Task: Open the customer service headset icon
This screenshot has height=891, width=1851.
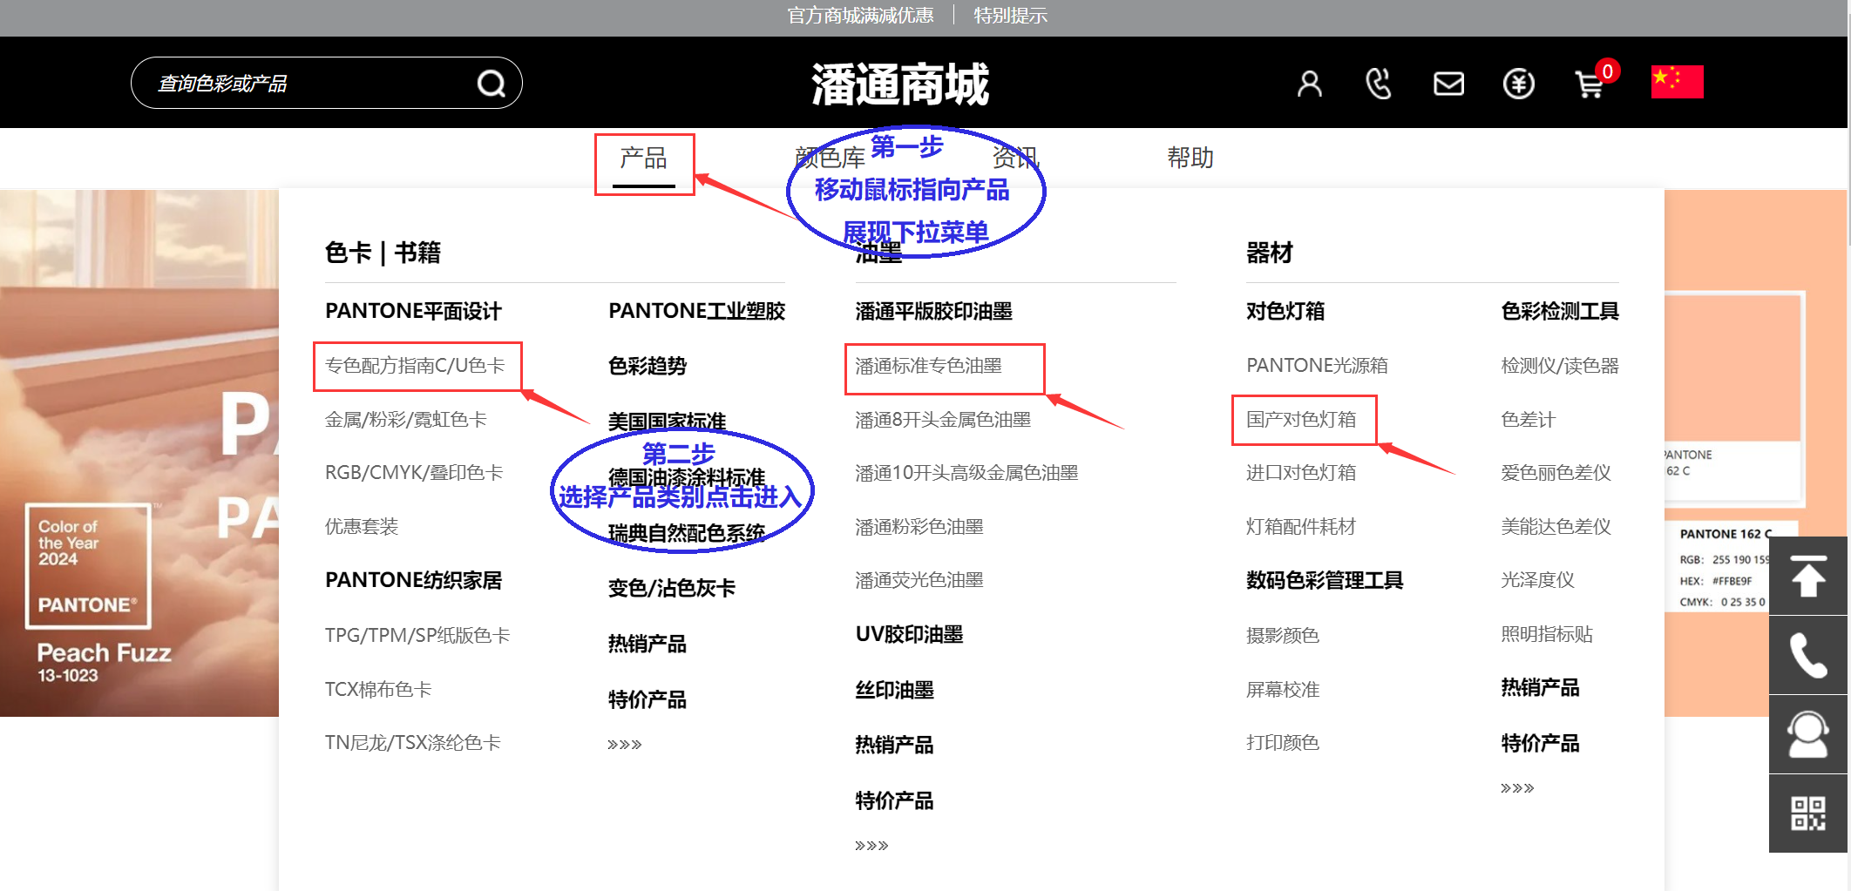Action: click(1809, 734)
